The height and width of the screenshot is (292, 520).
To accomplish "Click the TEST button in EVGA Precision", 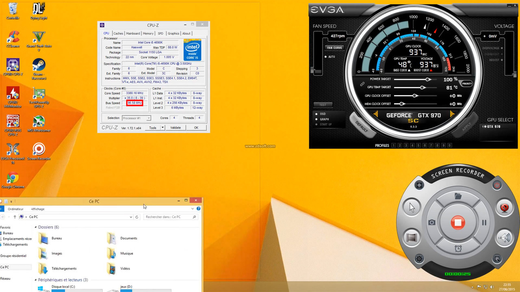I will pos(323,105).
